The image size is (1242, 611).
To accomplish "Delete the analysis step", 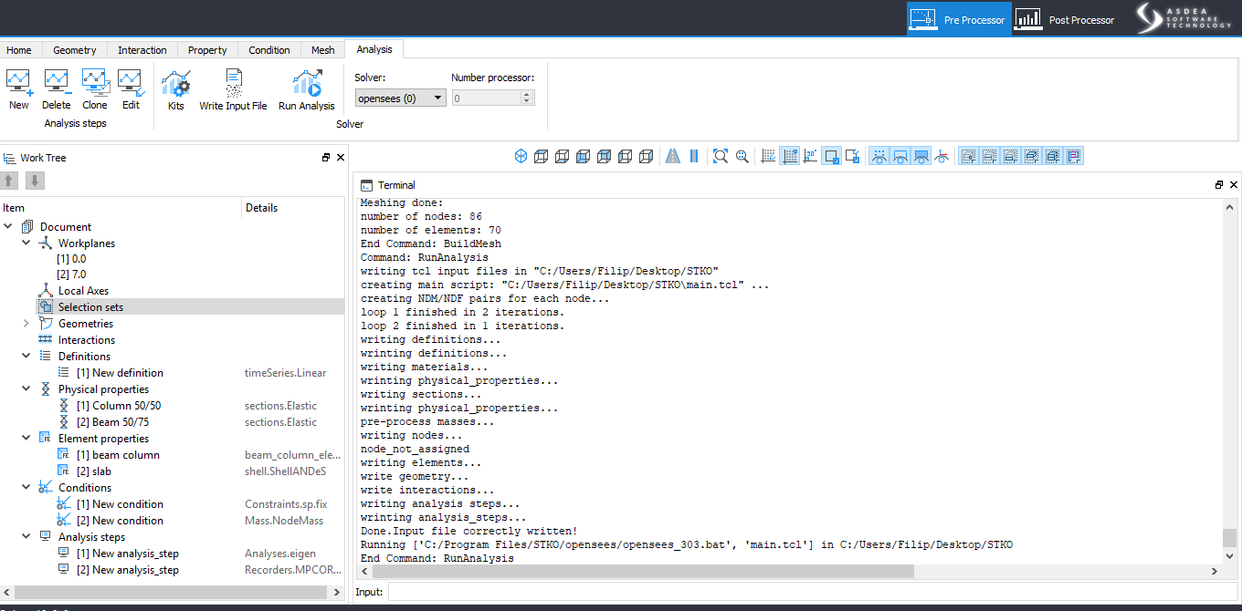I will pyautogui.click(x=56, y=89).
